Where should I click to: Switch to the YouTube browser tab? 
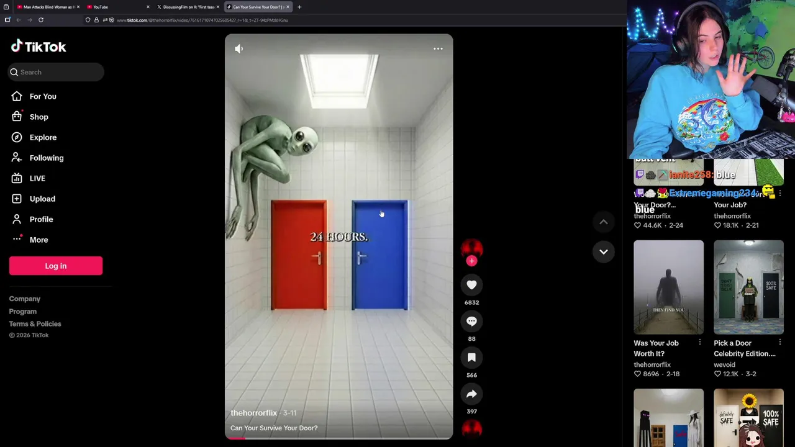[x=118, y=7]
